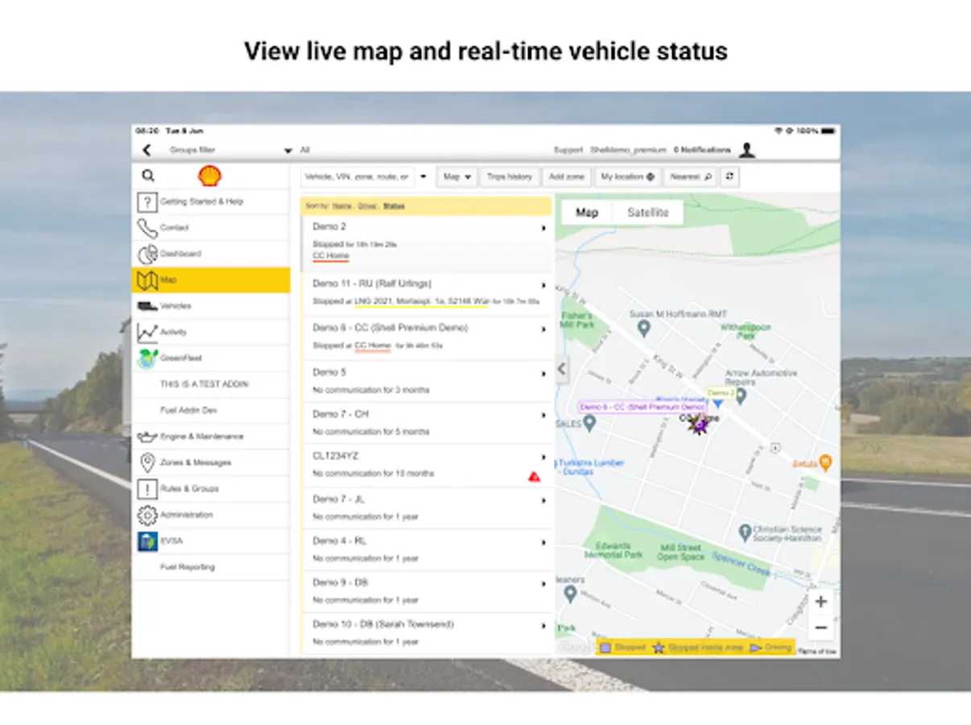Open the Zones & Messages pin icon

point(147,462)
